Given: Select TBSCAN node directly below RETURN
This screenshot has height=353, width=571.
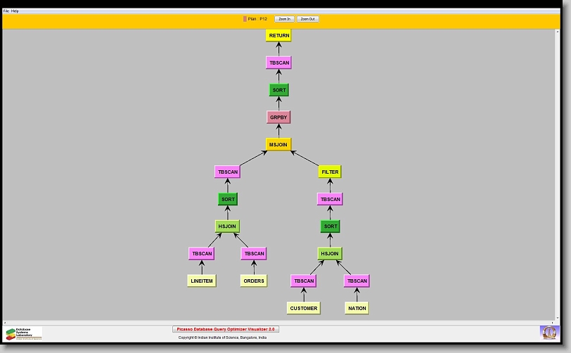Looking at the screenshot, I should tap(278, 63).
